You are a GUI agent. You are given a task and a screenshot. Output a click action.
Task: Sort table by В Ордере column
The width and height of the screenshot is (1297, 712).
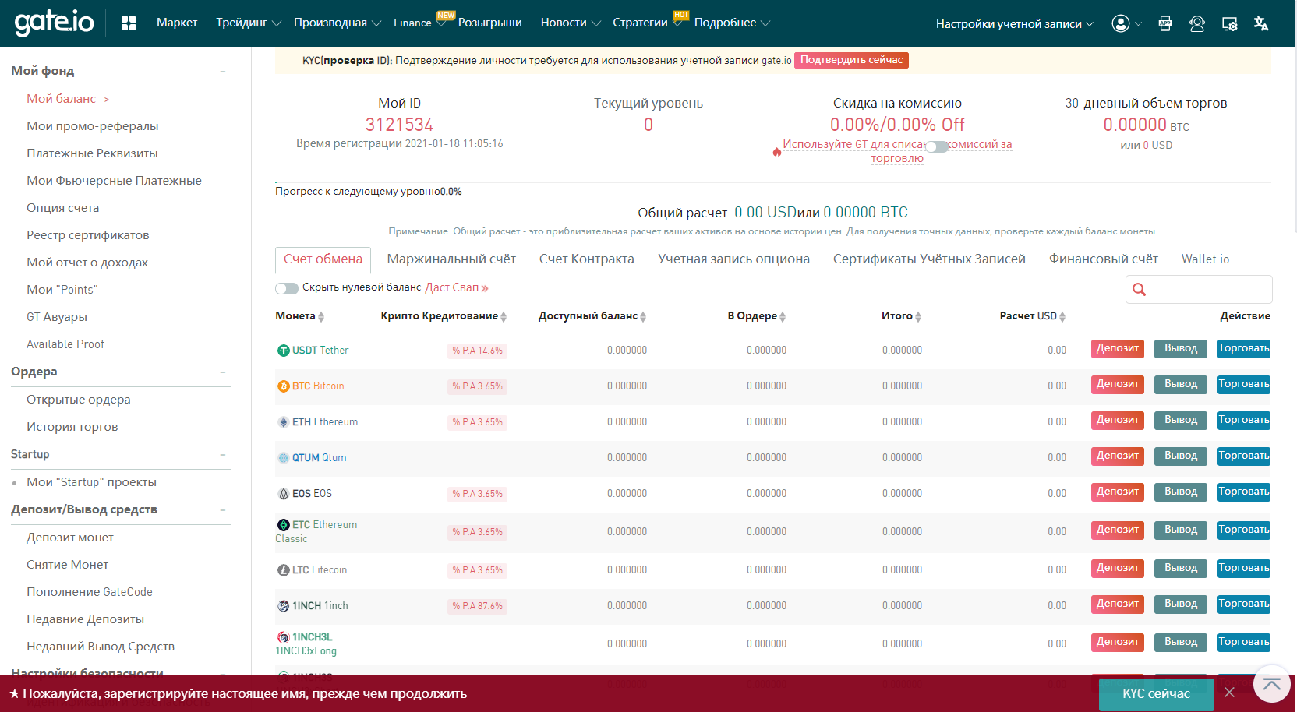point(783,316)
